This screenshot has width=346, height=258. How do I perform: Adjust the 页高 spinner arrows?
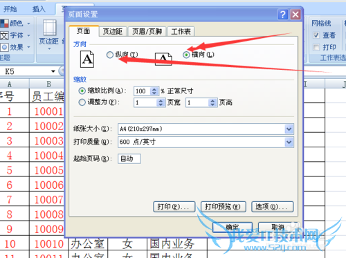(212, 102)
